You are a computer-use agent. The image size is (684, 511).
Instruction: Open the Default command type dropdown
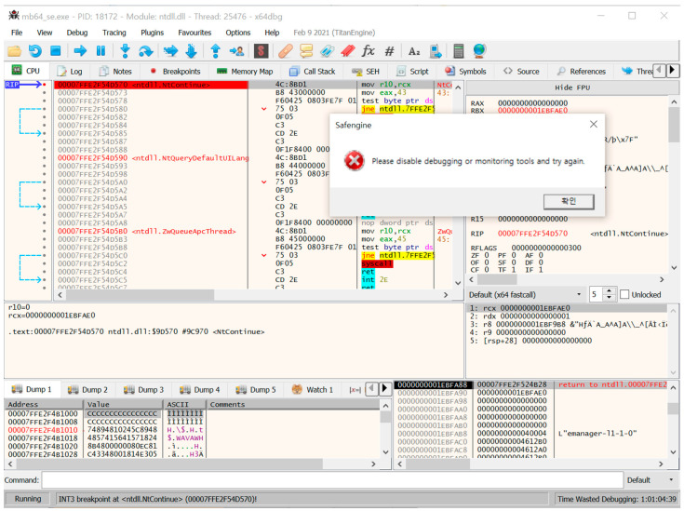pyautogui.click(x=650, y=480)
